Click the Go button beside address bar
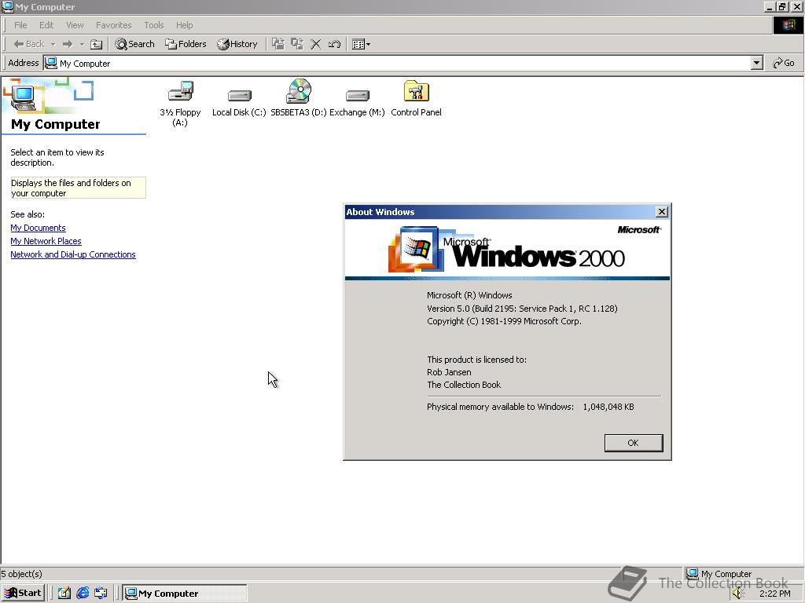The image size is (805, 603). point(784,63)
